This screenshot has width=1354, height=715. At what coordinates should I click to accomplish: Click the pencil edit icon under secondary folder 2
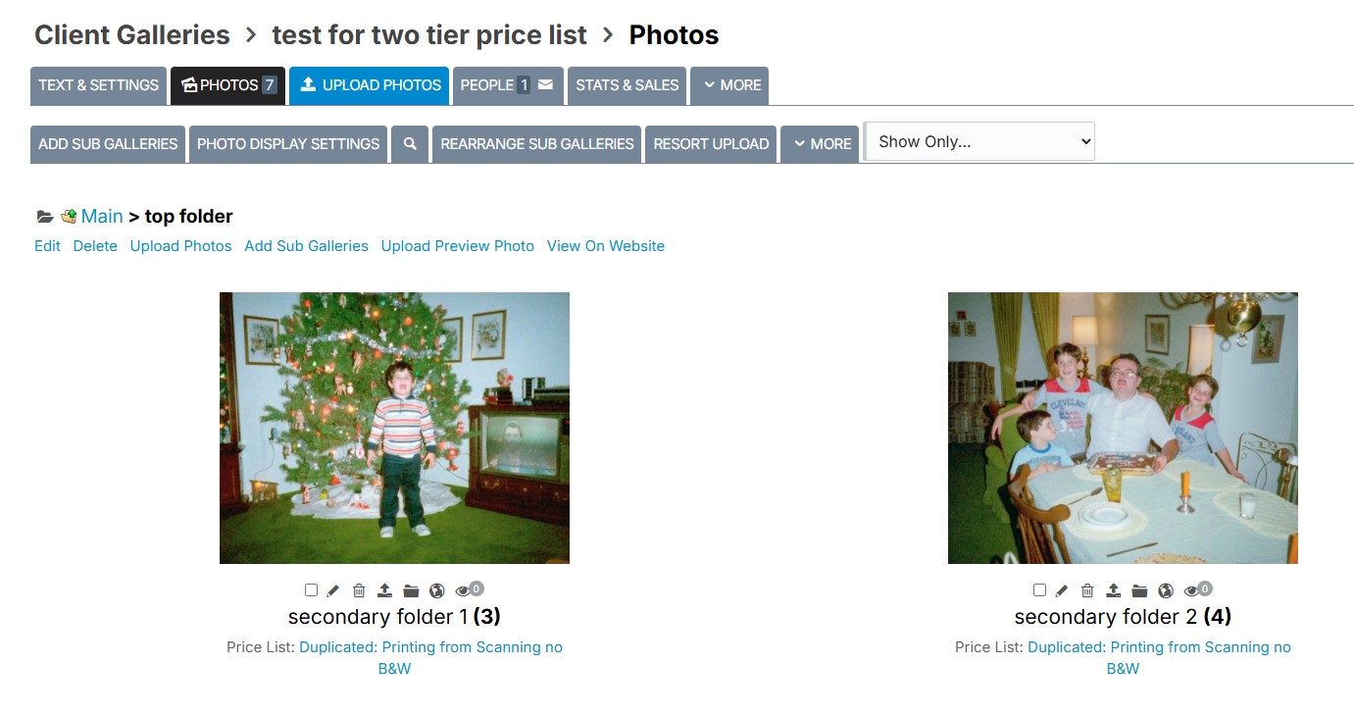tap(1062, 590)
